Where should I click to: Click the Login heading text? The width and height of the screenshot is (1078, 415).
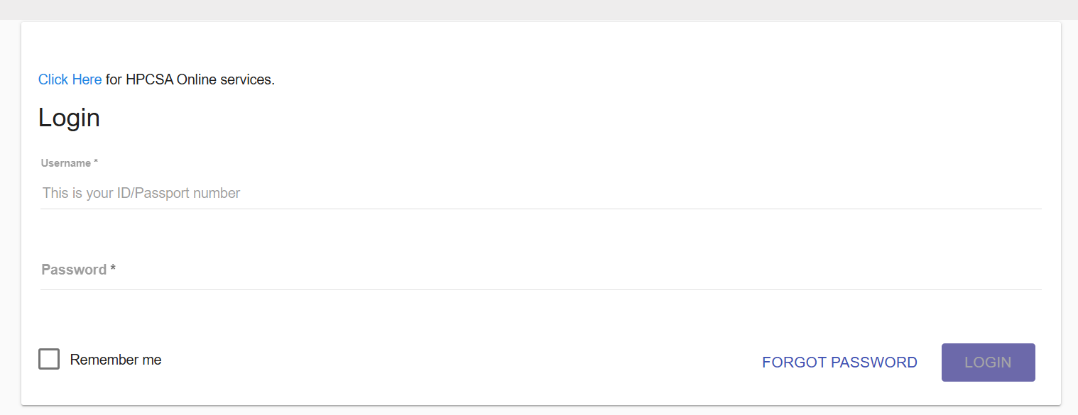69,118
